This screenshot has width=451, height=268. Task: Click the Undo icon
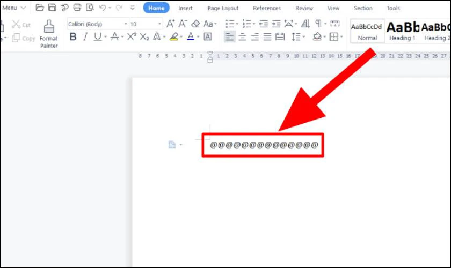[103, 8]
